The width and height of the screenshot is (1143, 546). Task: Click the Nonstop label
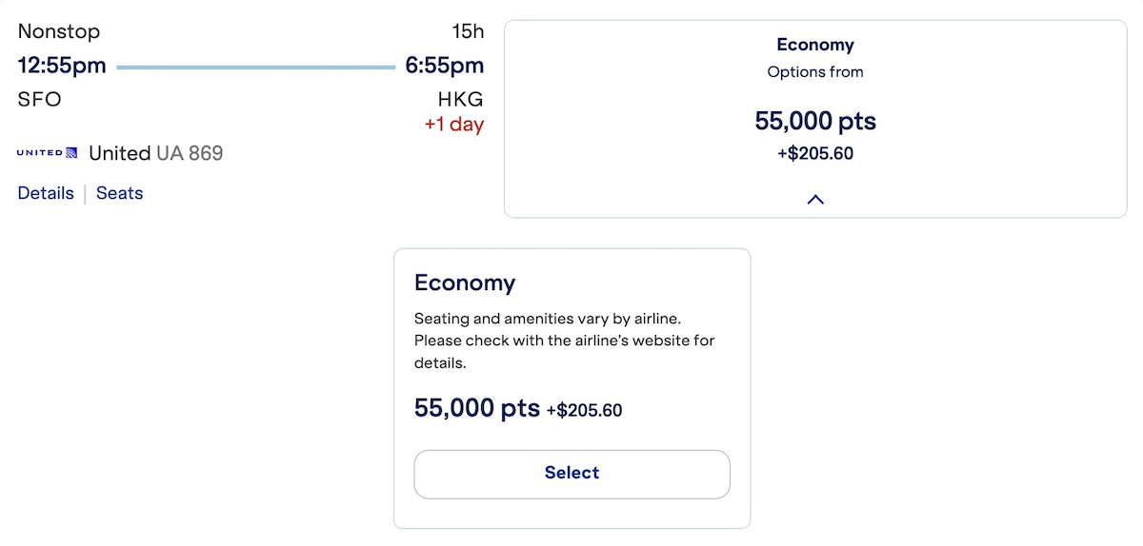(58, 31)
